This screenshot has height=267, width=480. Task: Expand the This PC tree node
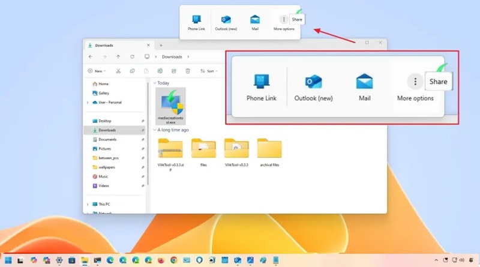coord(88,204)
